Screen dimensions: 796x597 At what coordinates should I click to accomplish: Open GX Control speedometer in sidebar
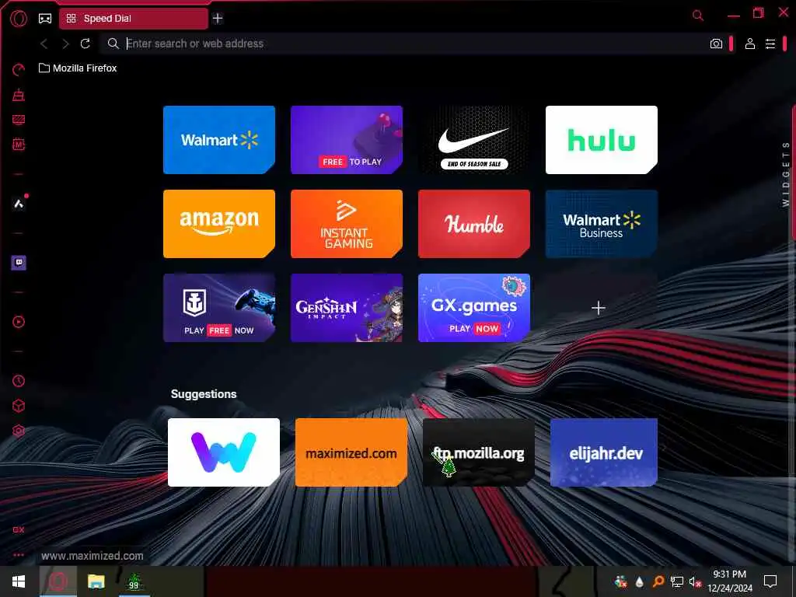pyautogui.click(x=19, y=69)
